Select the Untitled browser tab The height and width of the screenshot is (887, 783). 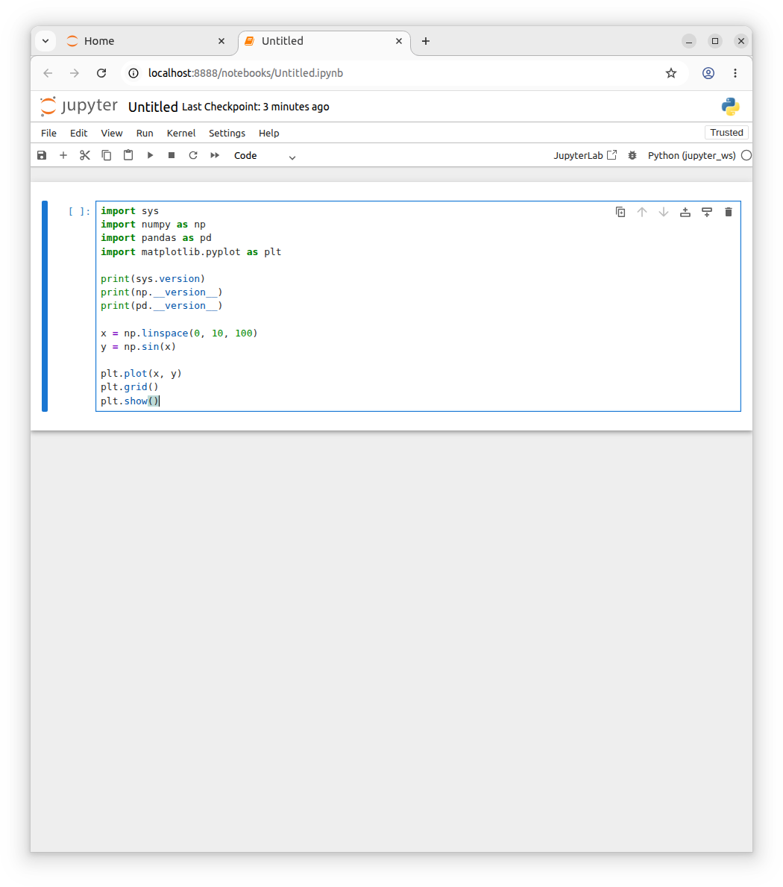click(322, 41)
